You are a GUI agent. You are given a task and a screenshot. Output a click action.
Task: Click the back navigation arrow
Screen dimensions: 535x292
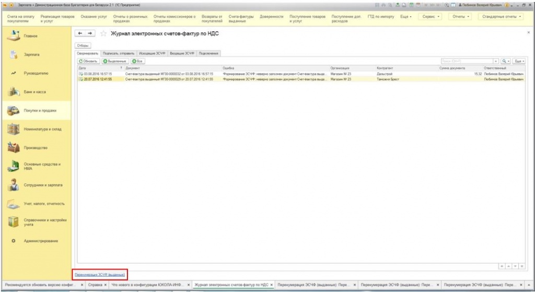79,33
